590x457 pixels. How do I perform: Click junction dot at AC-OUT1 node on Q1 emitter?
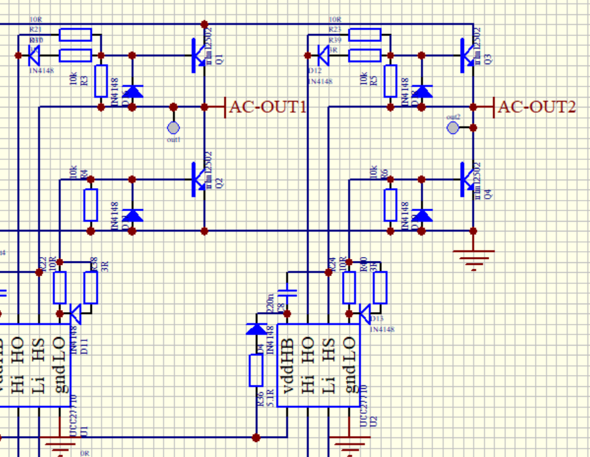point(204,107)
